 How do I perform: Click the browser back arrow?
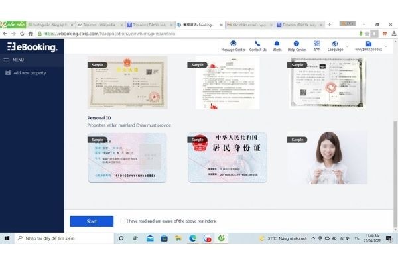pyautogui.click(x=5, y=34)
